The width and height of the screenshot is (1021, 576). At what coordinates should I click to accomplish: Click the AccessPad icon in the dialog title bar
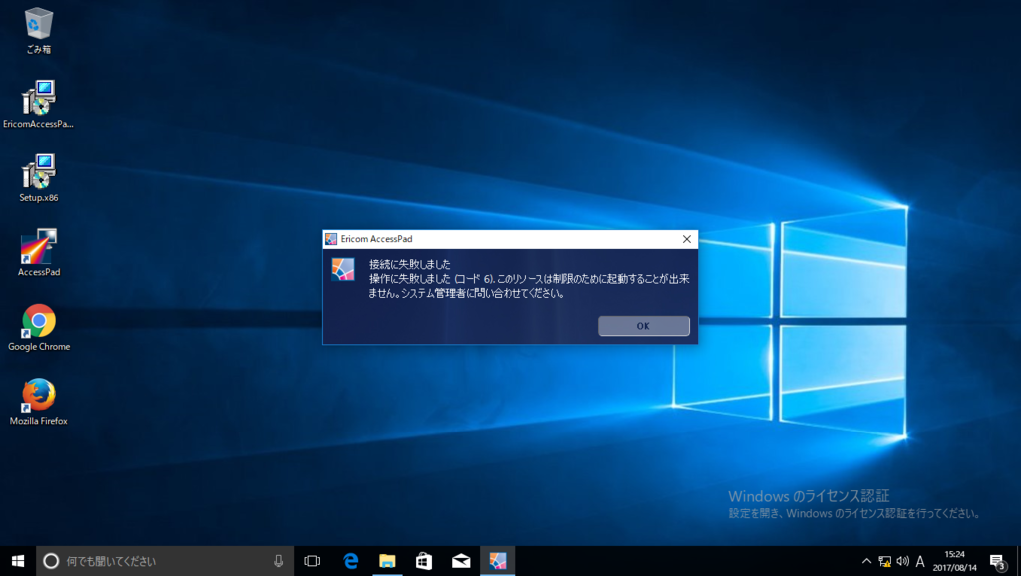[331, 239]
